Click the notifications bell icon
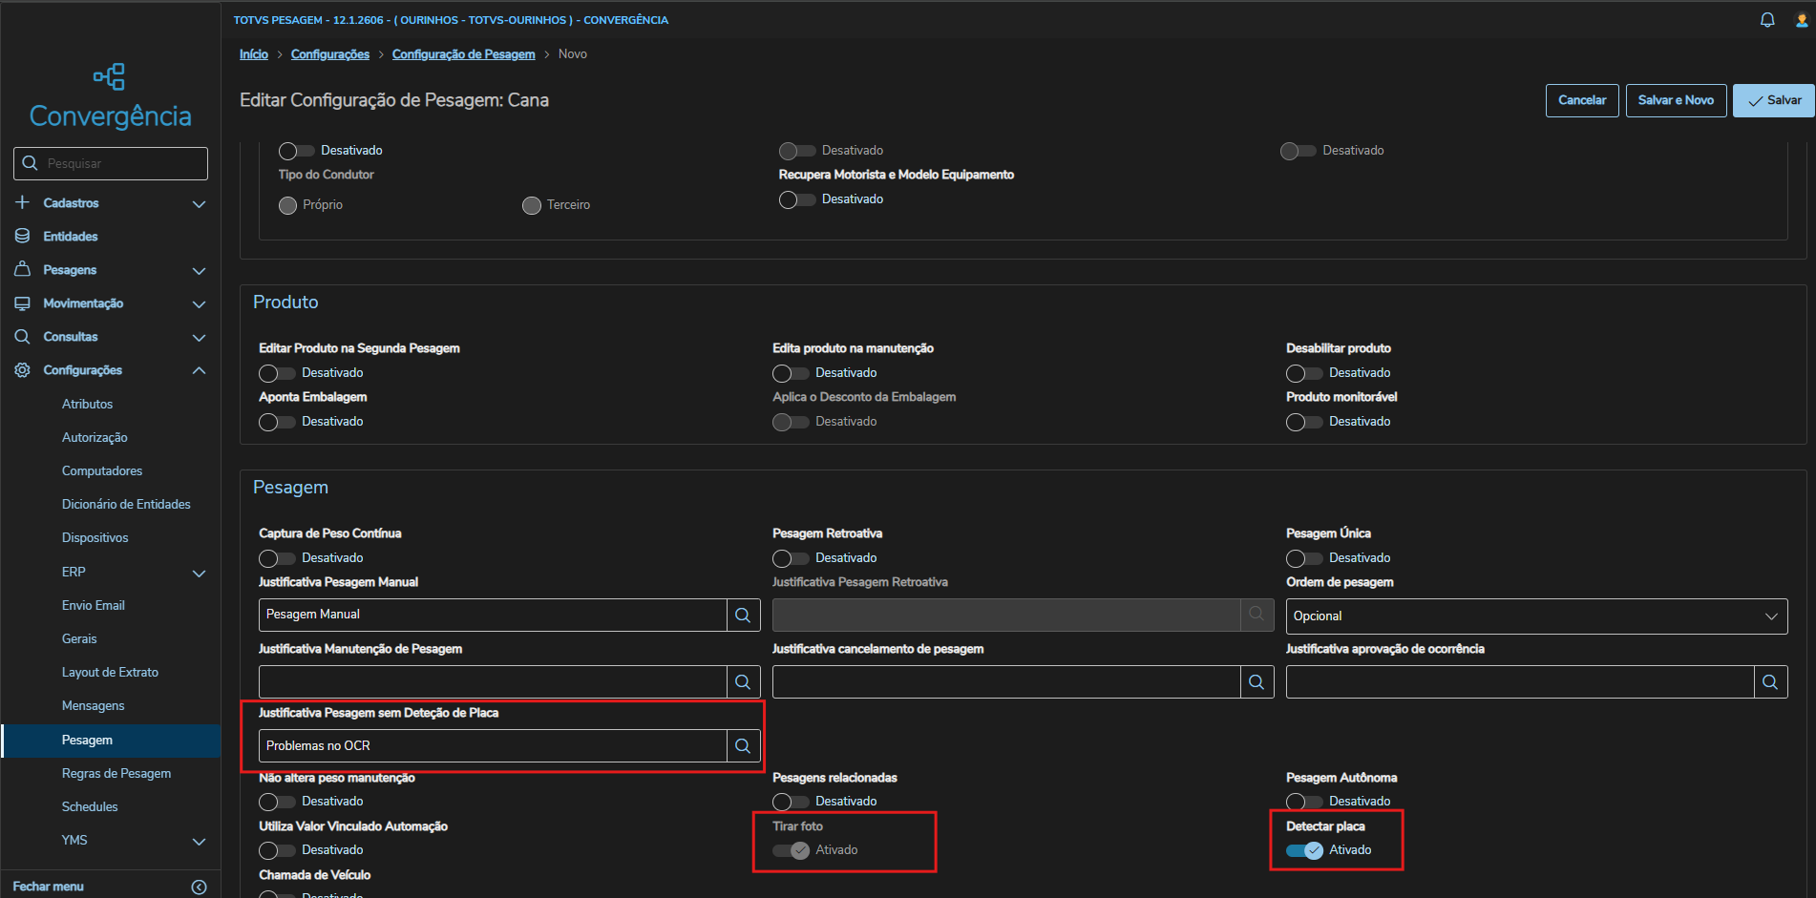This screenshot has width=1816, height=898. (x=1767, y=20)
